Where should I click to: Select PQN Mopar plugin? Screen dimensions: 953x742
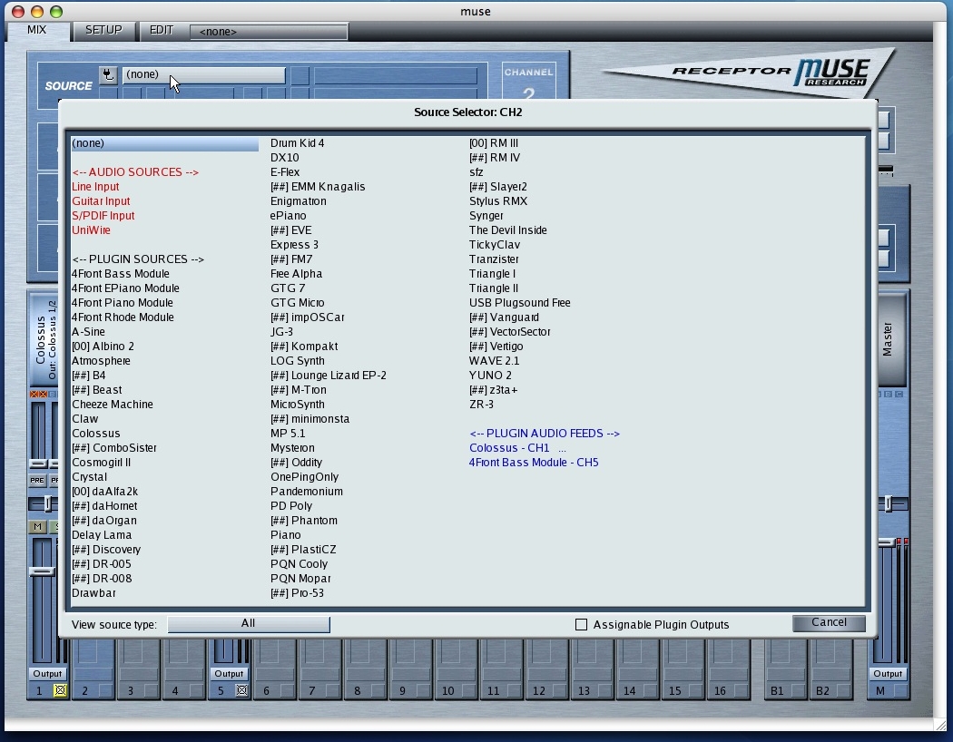click(300, 579)
